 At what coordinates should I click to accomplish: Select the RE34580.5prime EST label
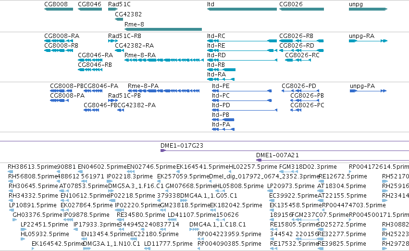tap(141, 215)
